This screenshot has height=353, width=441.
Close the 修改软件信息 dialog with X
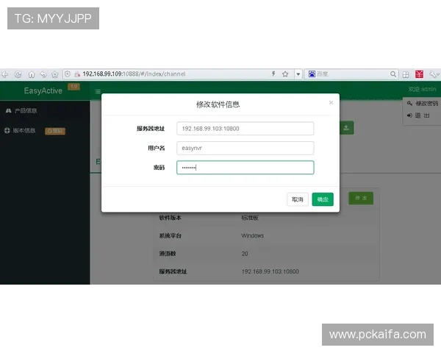pos(331,103)
